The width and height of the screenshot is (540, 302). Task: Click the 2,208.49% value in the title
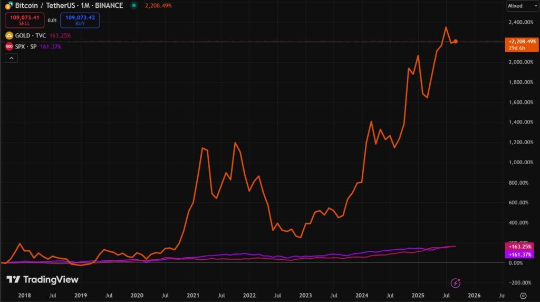point(158,5)
